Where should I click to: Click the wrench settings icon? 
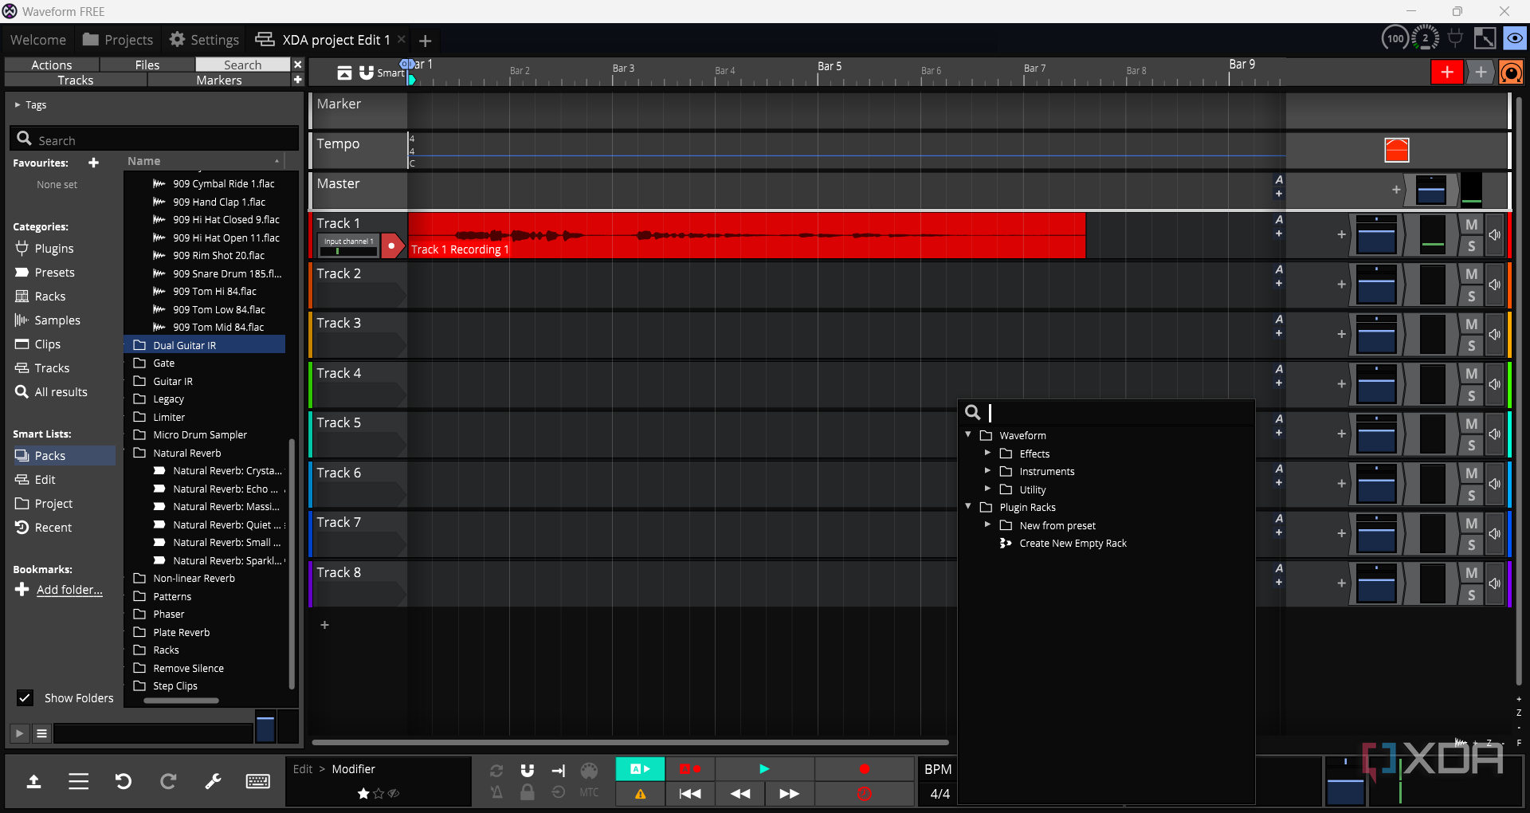pyautogui.click(x=213, y=781)
